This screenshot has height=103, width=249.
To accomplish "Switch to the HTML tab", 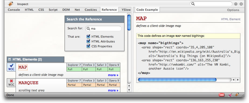I will [x=29, y=10].
